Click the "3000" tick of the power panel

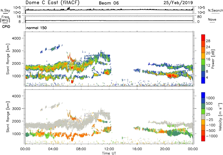coord(16,51)
